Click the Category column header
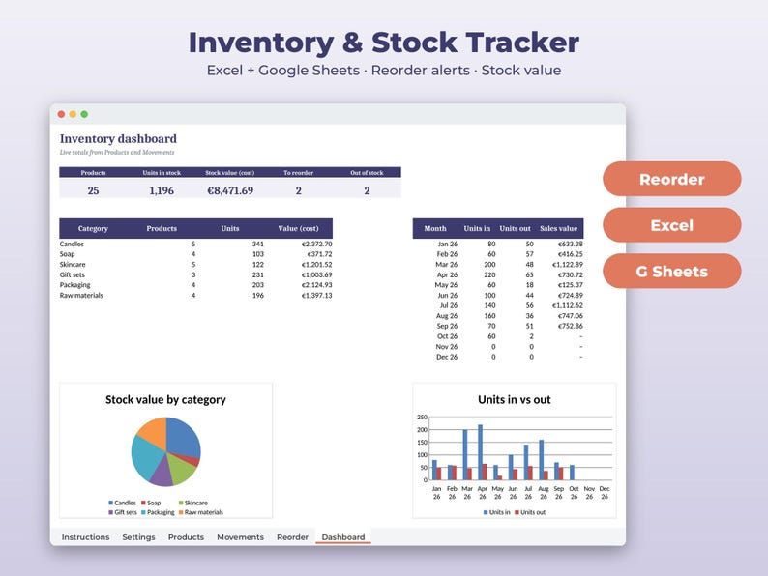Screen dimensions: 768x576 pos(93,228)
